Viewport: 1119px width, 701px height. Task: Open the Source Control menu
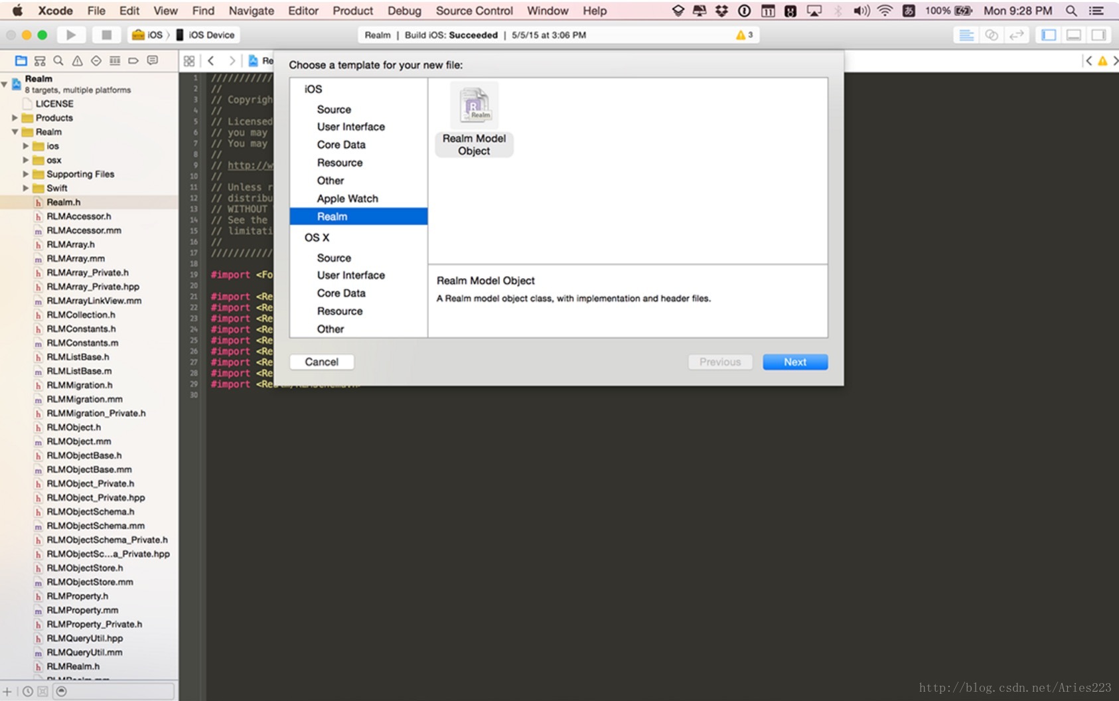coord(474,11)
